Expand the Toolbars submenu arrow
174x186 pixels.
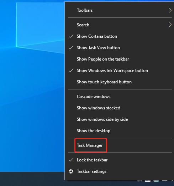(170, 10)
